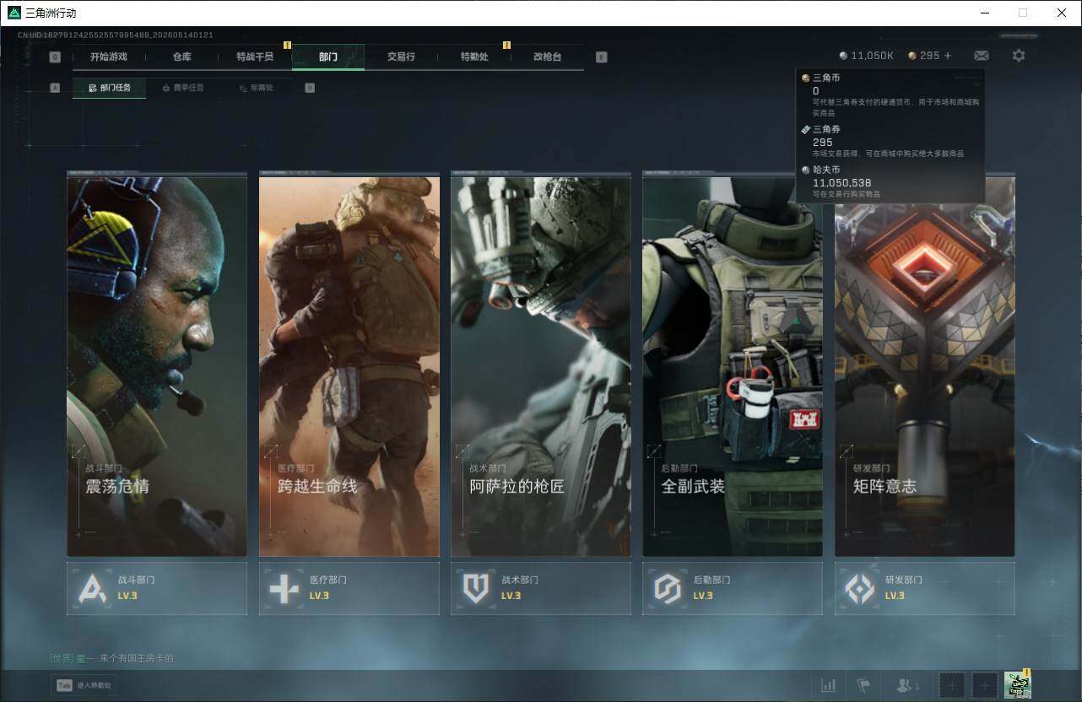
Task: Click the 震荡危情 title text
Action: click(x=117, y=487)
